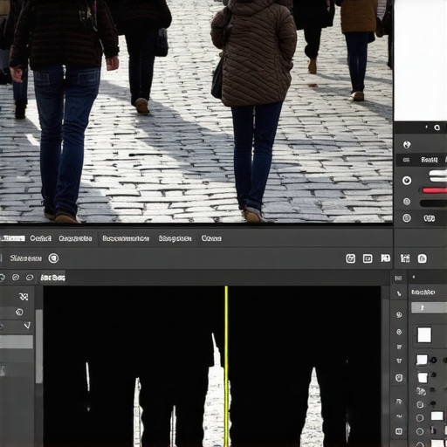The image size is (447, 447).
Task: Click the globe icon in the upper right panel
Action: pyautogui.click(x=407, y=144)
